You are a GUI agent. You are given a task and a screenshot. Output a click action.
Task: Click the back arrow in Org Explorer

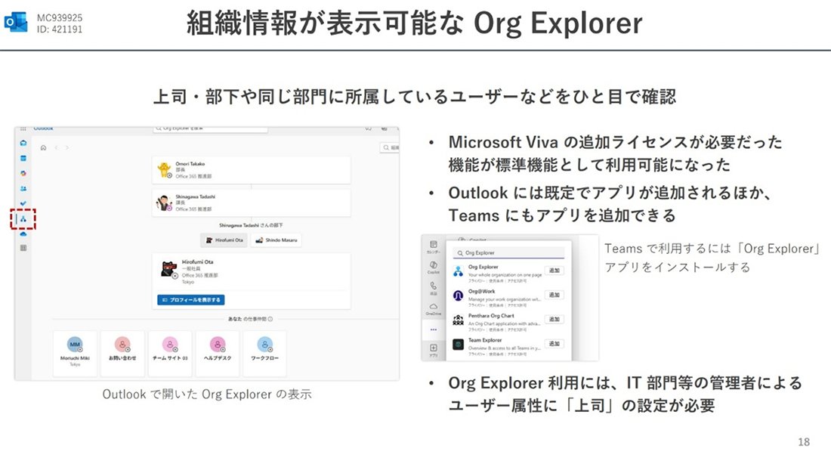(56, 148)
